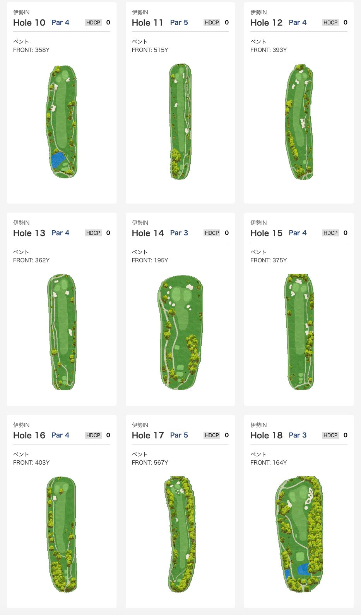
Task: Select the Par 5 label on Hole 17
Action: [179, 435]
